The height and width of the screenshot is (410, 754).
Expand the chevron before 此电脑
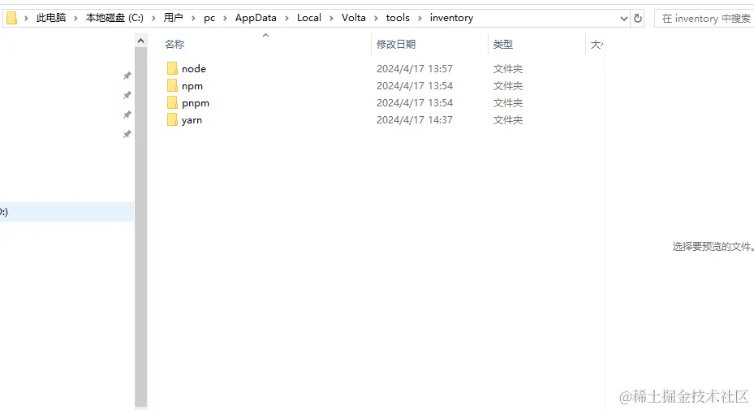[27, 19]
